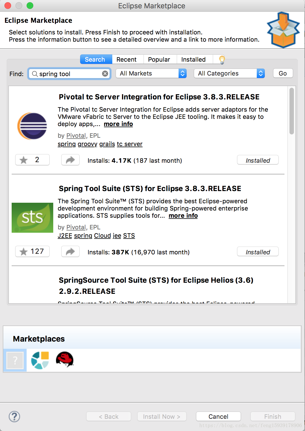The height and width of the screenshot is (431, 305).
Task: Click the green STS logo thumbnail
Action: 32,218
